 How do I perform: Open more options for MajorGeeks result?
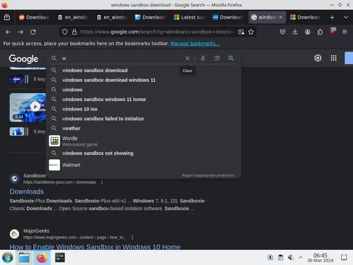click(132, 237)
